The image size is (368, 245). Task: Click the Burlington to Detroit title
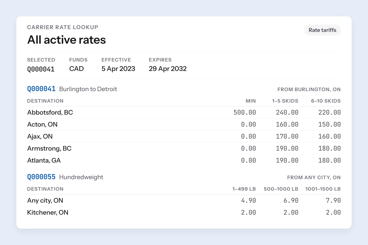(x=88, y=89)
